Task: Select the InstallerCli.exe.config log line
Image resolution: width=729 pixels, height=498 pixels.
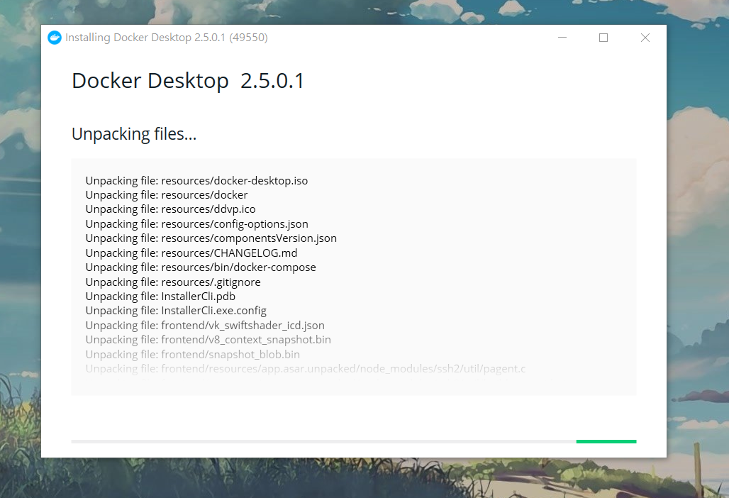Action: 176,311
